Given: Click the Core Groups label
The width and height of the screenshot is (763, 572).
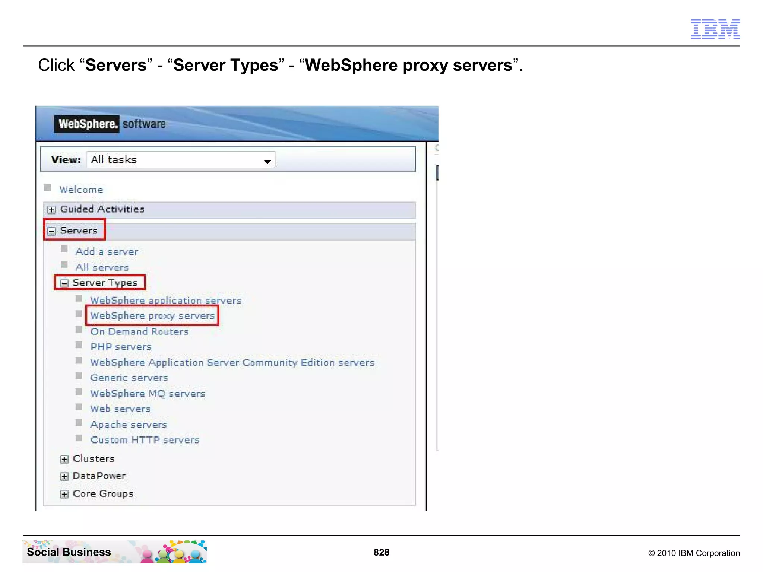Looking at the screenshot, I should pyautogui.click(x=103, y=493).
